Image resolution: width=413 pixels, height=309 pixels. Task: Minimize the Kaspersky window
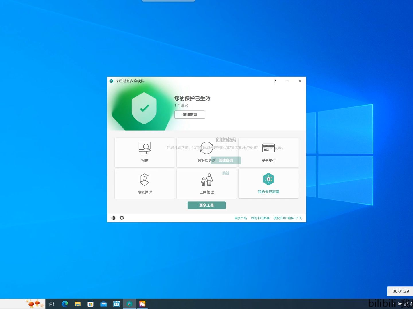pyautogui.click(x=287, y=81)
